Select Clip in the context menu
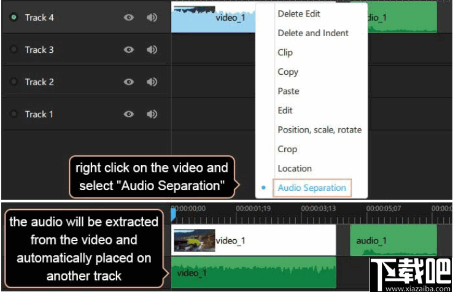The width and height of the screenshot is (453, 292). (x=285, y=53)
